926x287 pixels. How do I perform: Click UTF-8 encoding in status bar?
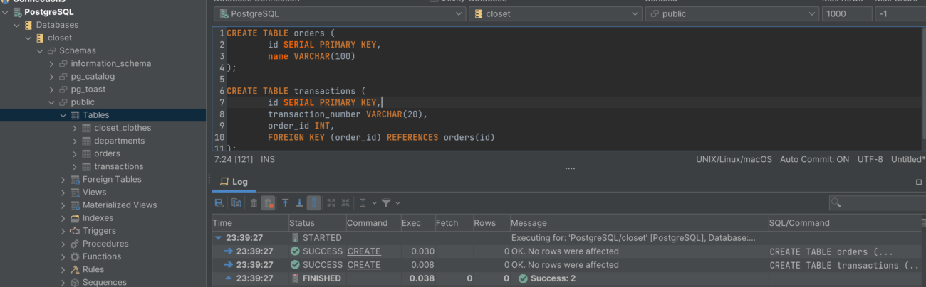[870, 160]
